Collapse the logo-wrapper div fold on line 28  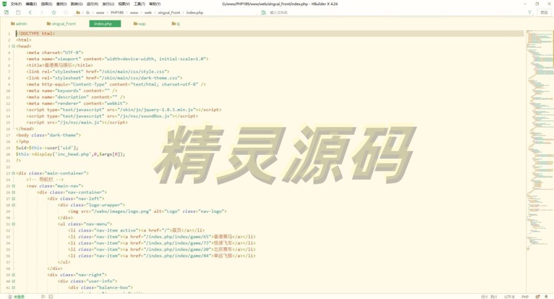pos(14,205)
